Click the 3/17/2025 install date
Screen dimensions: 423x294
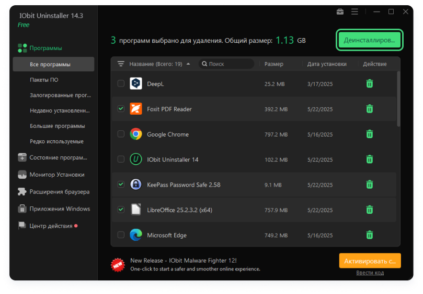(320, 84)
